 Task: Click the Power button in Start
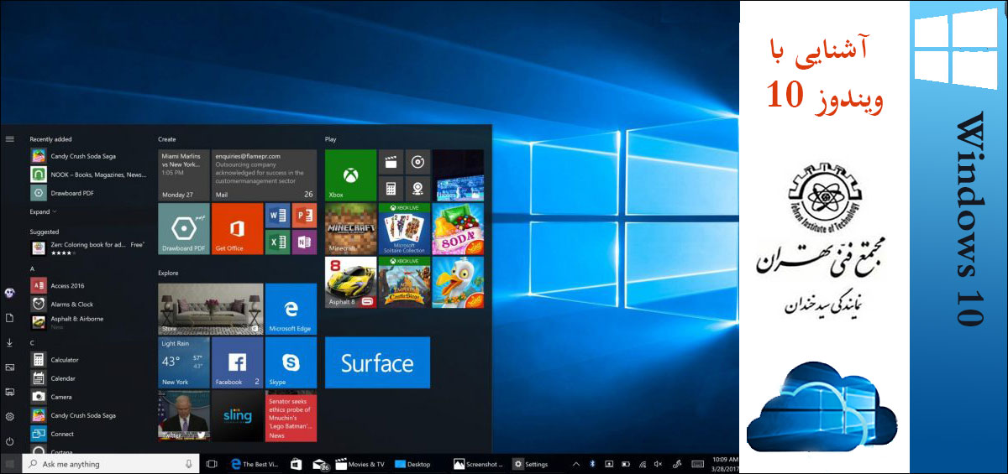pyautogui.click(x=10, y=440)
